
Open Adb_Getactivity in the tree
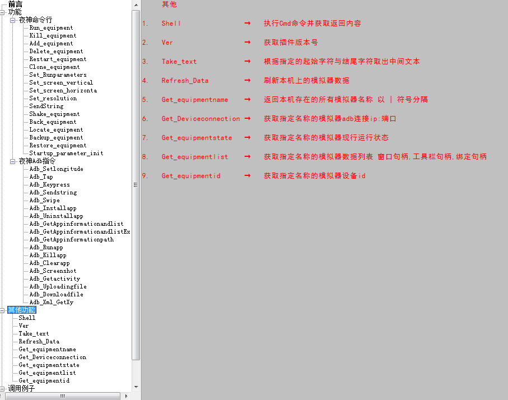(x=55, y=279)
